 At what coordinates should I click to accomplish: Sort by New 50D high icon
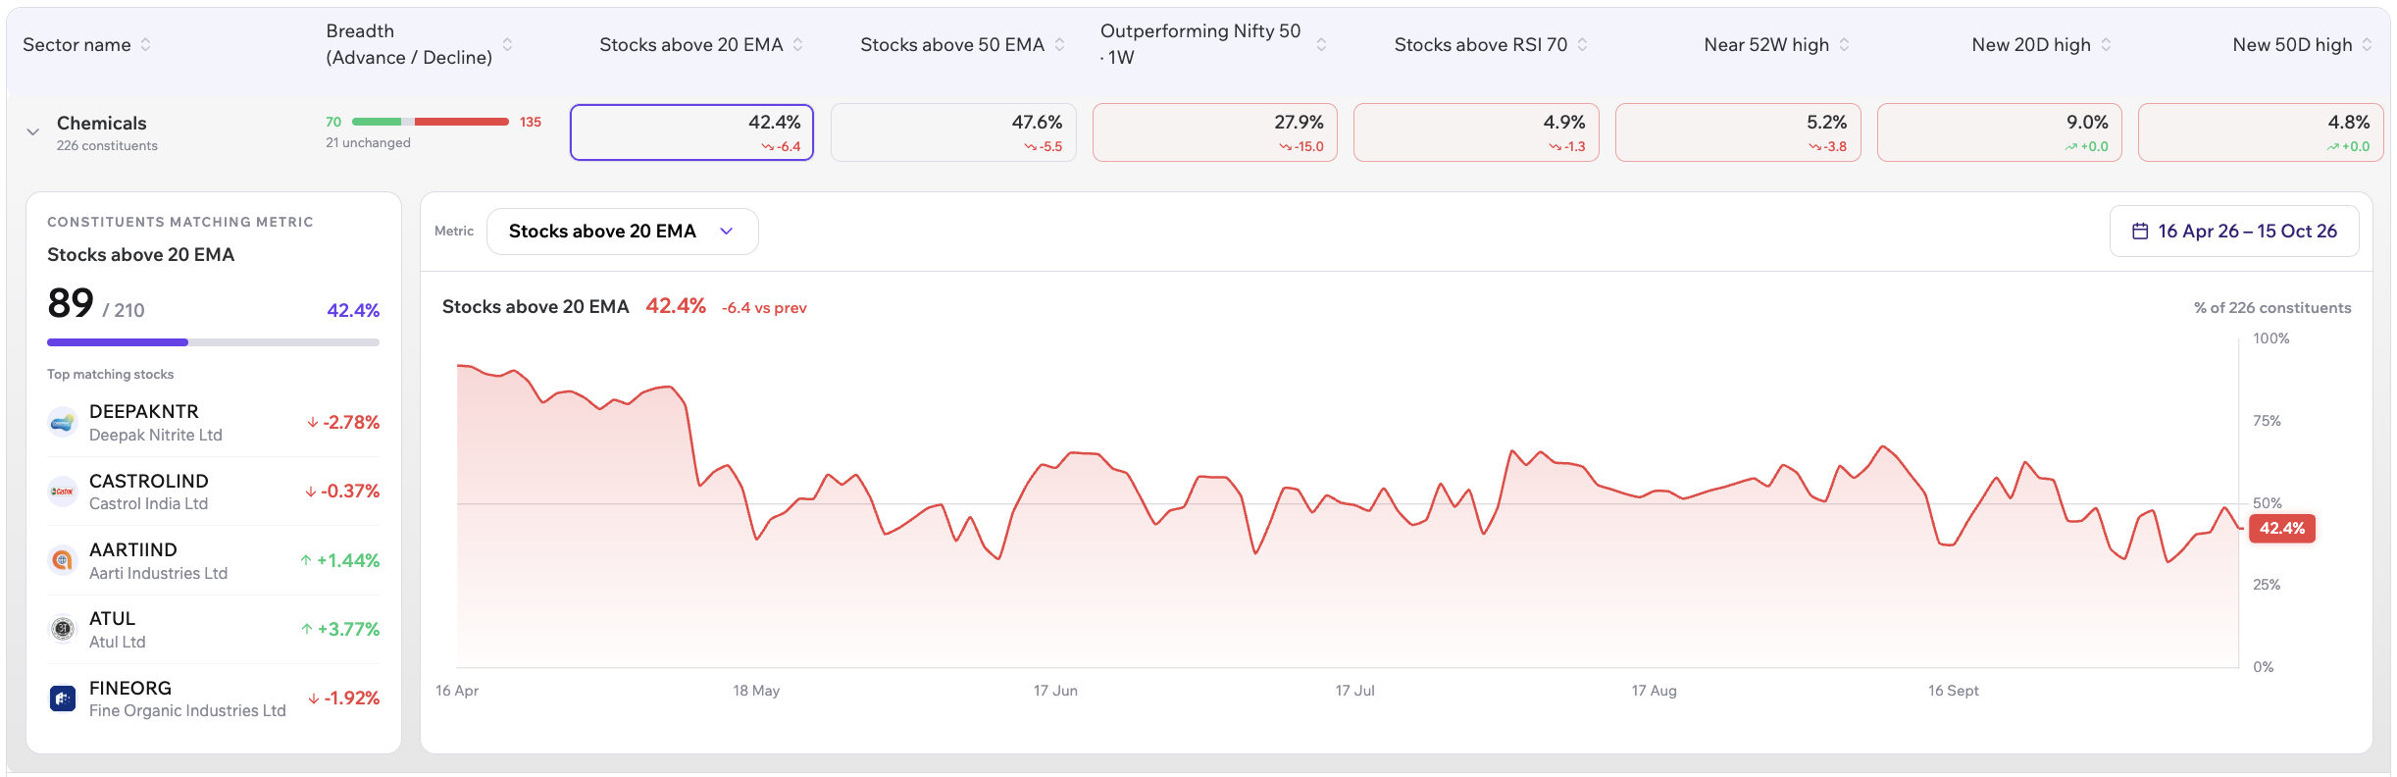click(x=2367, y=44)
